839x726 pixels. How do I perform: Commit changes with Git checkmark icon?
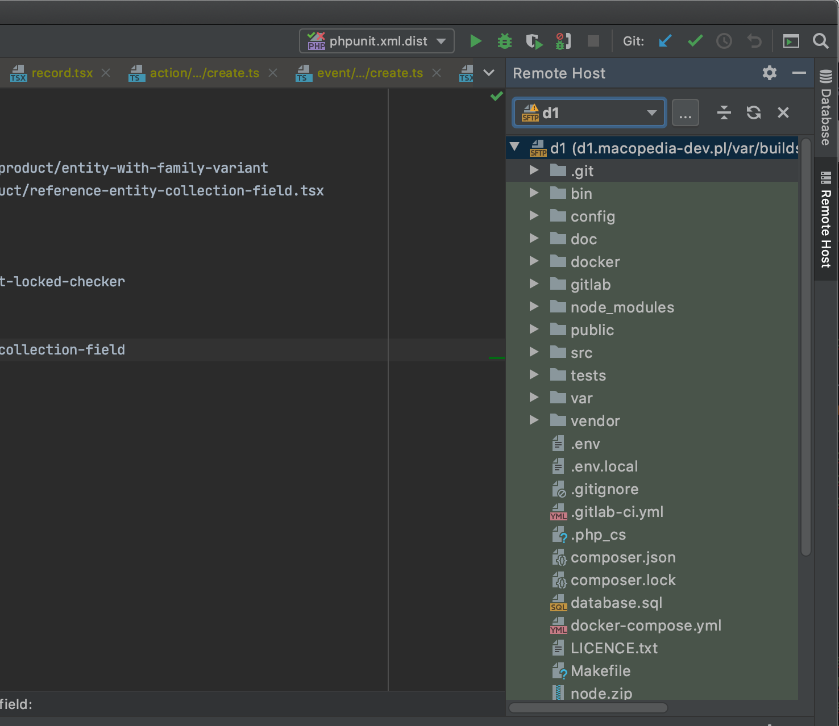pos(695,41)
